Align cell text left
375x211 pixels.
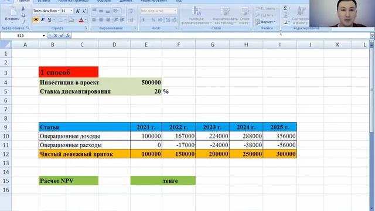point(94,20)
